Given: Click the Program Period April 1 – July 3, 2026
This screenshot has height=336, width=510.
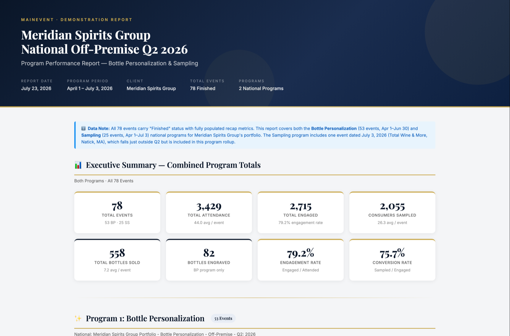Looking at the screenshot, I should tap(90, 89).
